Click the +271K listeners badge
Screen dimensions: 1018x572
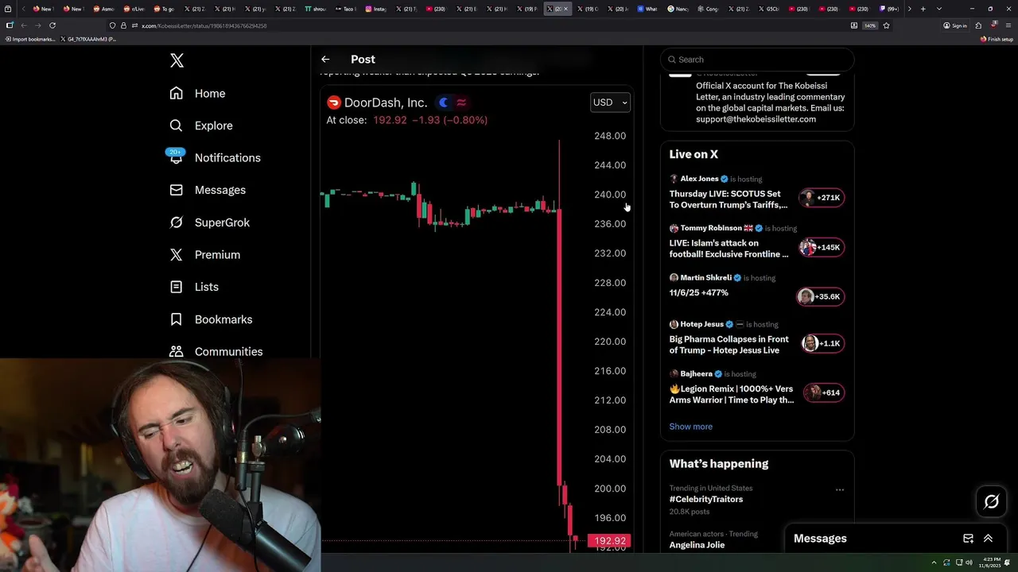[822, 198]
